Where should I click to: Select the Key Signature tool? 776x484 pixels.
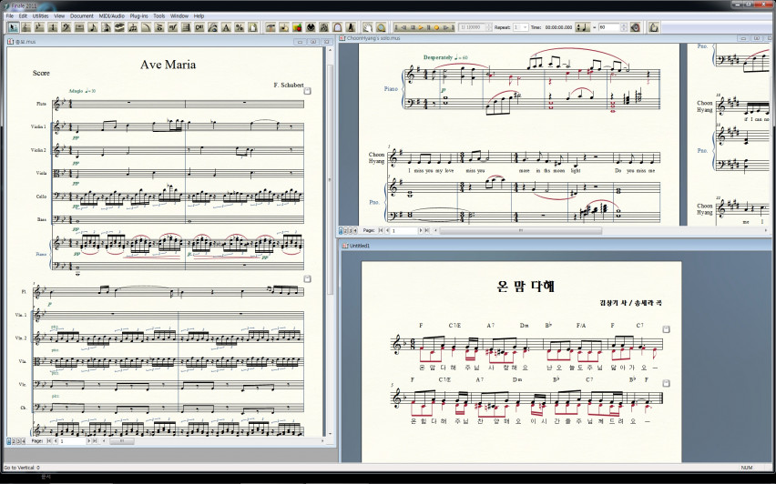[x=39, y=27]
